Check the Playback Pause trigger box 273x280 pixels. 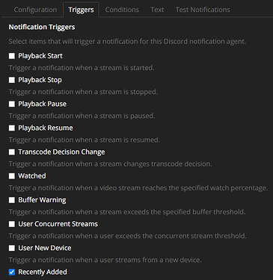[x=12, y=104]
